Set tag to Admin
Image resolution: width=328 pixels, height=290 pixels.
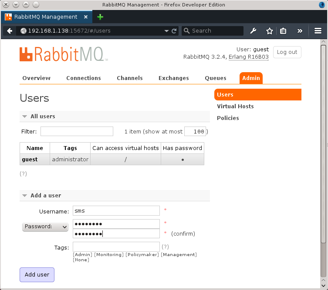[82, 254]
